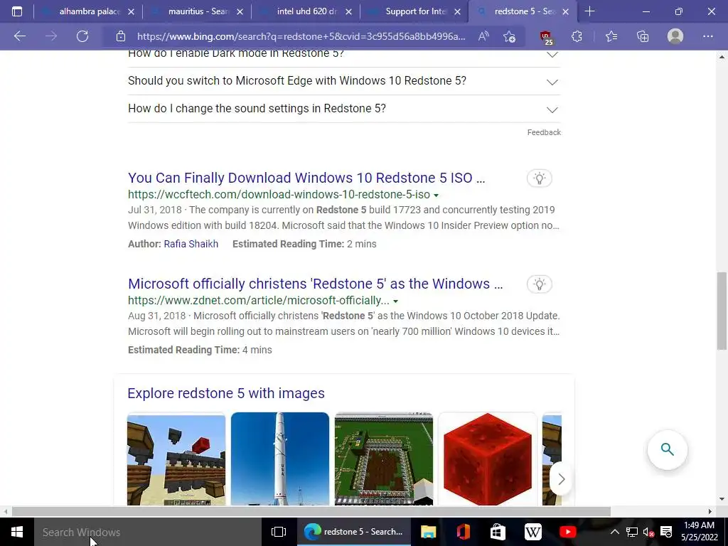This screenshot has width=728, height=546.
Task: Expand "How do I change the sound settings" question
Action: pos(344,109)
